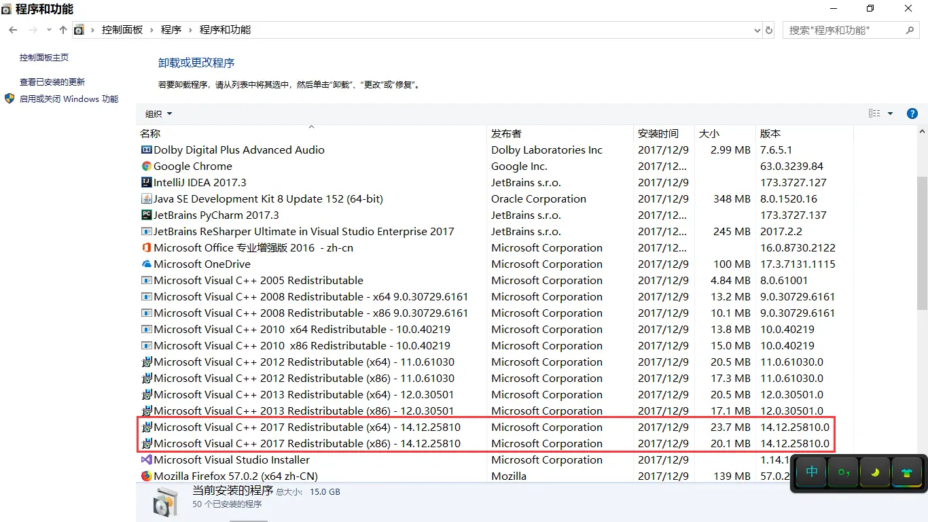Open help with the blue question mark icon

pyautogui.click(x=912, y=114)
